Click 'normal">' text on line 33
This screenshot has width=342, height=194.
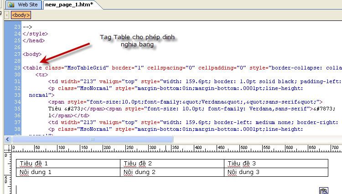[41, 95]
